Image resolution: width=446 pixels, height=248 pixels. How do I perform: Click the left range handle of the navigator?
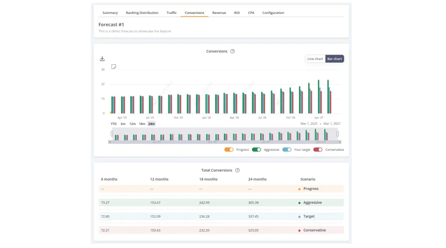[111, 133]
